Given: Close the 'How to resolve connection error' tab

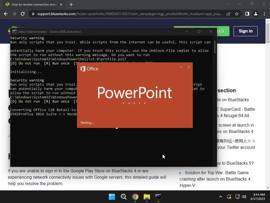Looking at the screenshot, I should 61,4.
